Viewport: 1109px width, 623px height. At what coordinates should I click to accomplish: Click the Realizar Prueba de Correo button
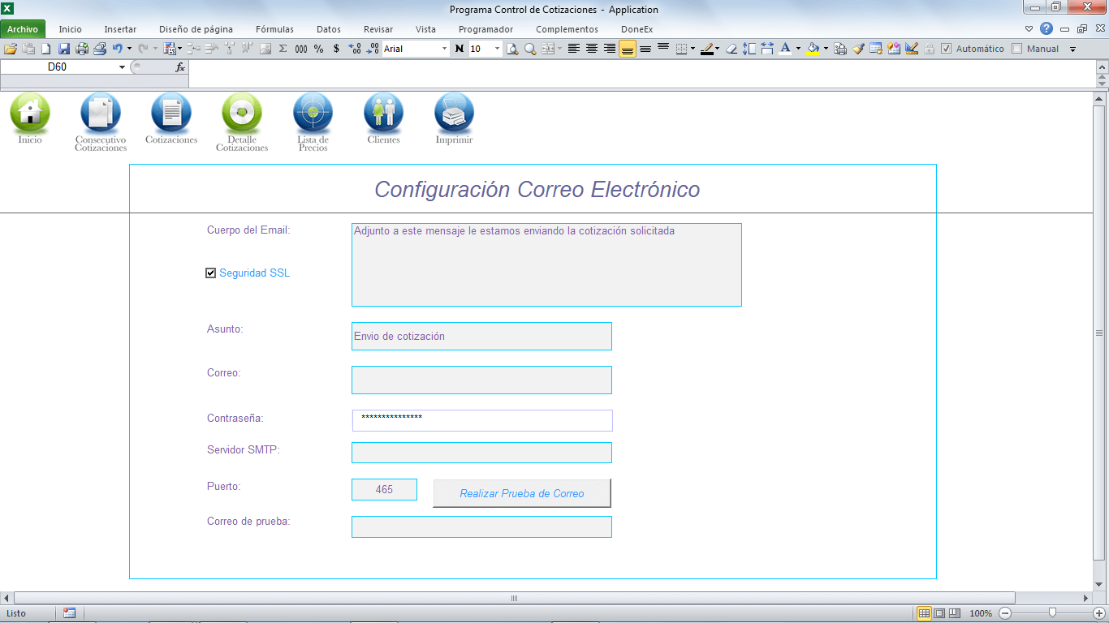tap(522, 493)
